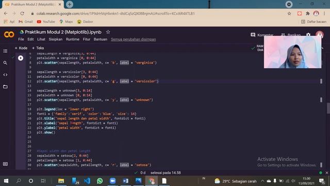The image size is (330, 186).
Task: Open the taskbar search icon
Action: 19,181
